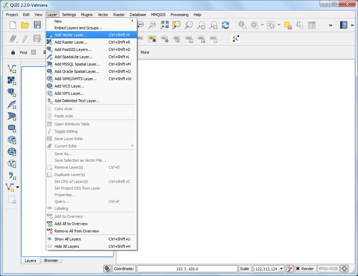Choose Add Vector Layer from the menu
Viewport: 358px width, 276px height.
[91, 35]
